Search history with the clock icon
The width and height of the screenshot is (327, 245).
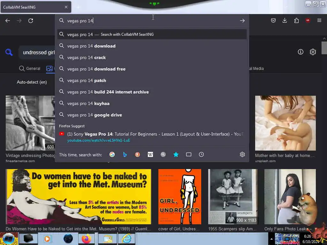[x=201, y=154]
